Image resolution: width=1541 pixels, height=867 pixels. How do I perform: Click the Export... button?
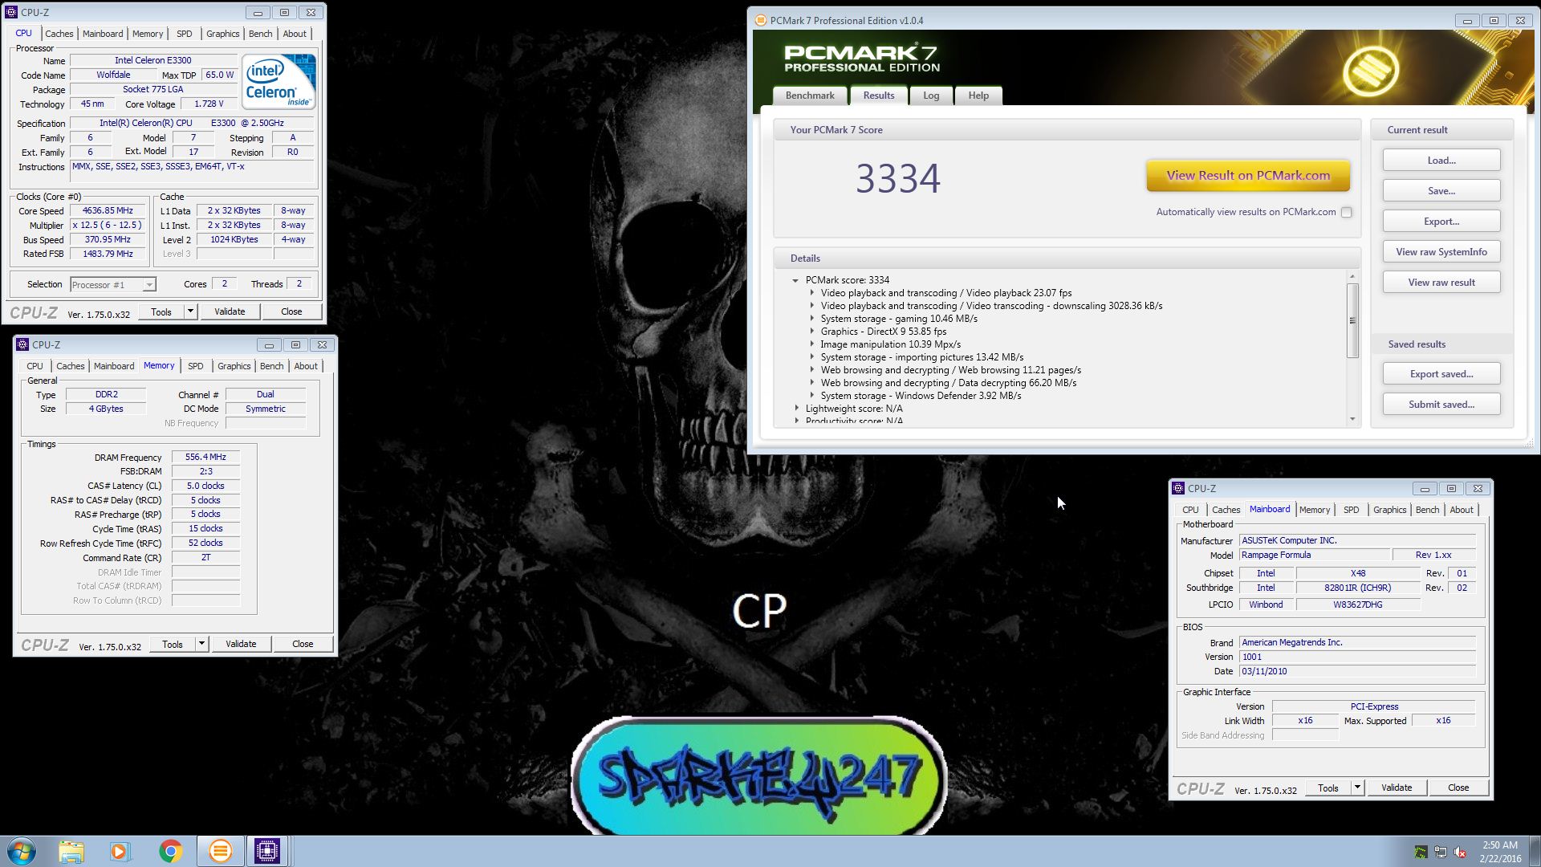coord(1441,222)
